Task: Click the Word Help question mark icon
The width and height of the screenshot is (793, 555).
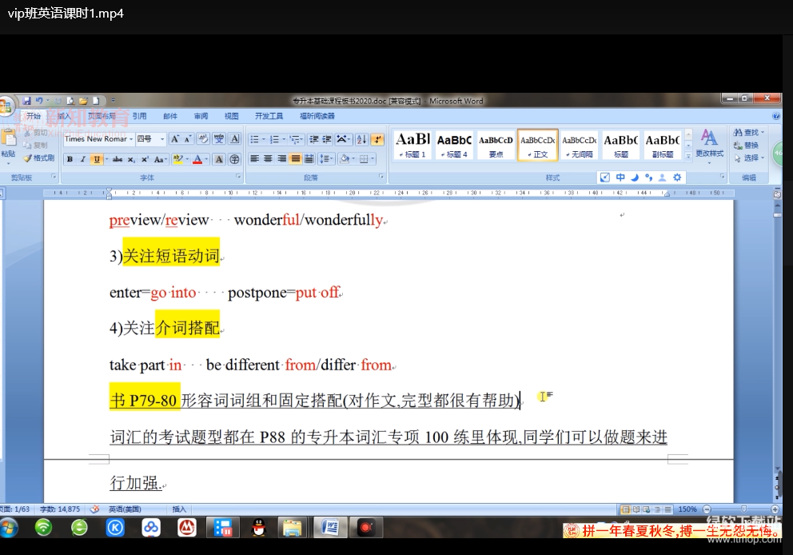Action: pos(776,116)
